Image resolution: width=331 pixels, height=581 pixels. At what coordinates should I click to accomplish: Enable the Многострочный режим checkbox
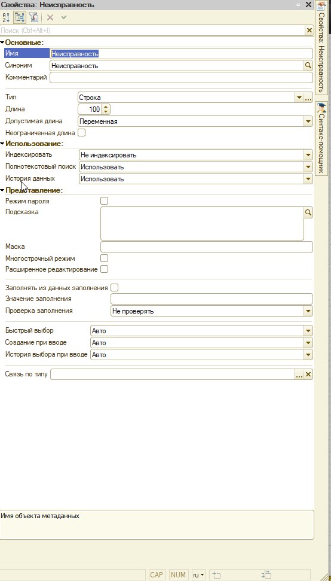coord(105,258)
